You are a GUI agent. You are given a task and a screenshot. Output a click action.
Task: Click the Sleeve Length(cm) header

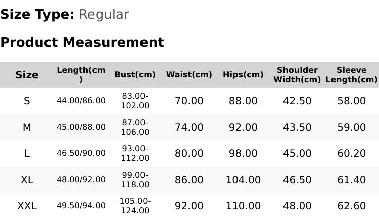click(x=351, y=75)
